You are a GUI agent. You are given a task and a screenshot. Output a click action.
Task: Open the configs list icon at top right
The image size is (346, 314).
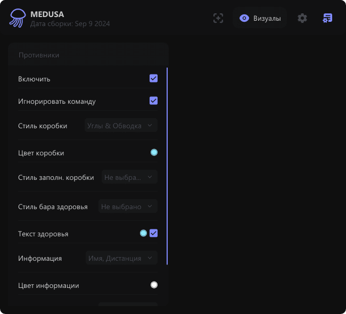click(x=328, y=18)
